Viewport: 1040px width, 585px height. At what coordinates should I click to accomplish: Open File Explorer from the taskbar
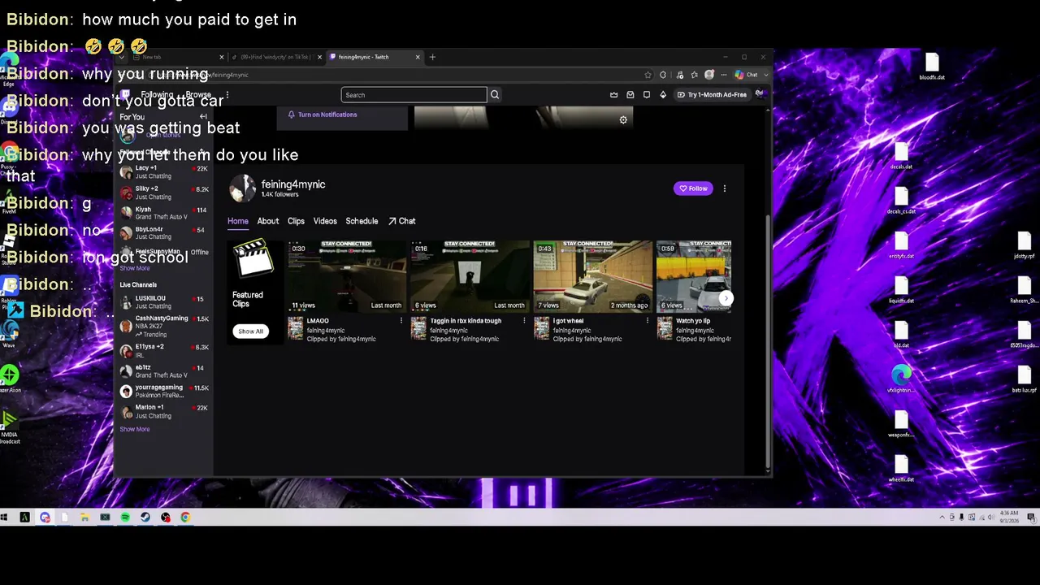tap(84, 518)
